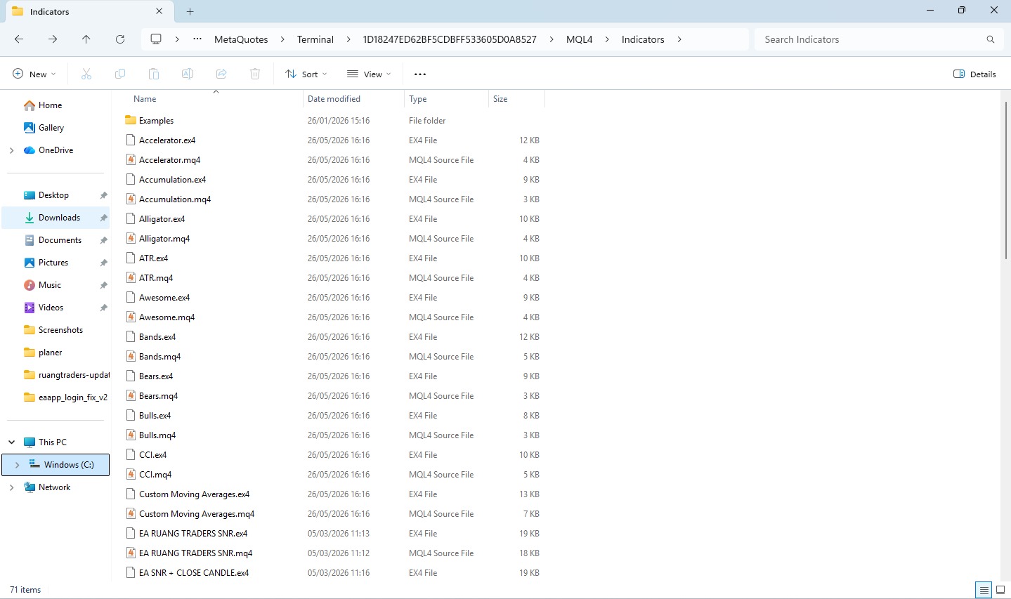This screenshot has width=1011, height=599.
Task: Open the See more ellipsis menu
Action: [x=420, y=74]
